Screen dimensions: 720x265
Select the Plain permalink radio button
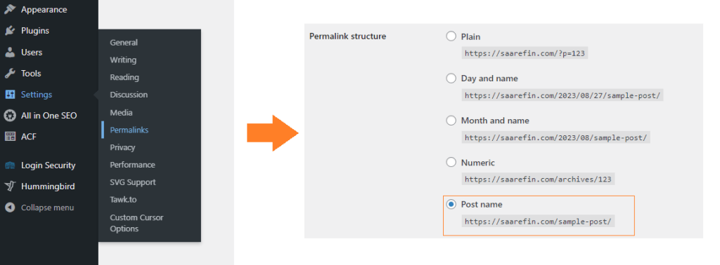pos(451,36)
